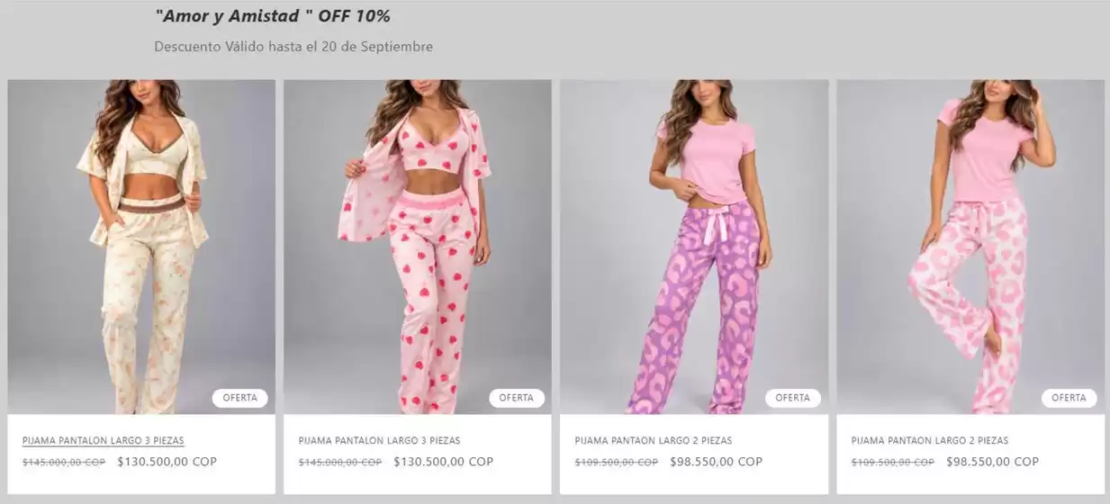
Task: Open the pink and white leopard pajama photo
Action: 970,247
